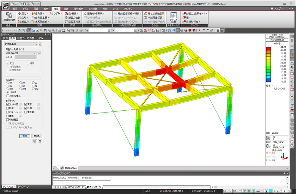Viewport: 296px width, 194px height.
Task: Click the 反力 reaction results icon
Action: click(x=22, y=13)
